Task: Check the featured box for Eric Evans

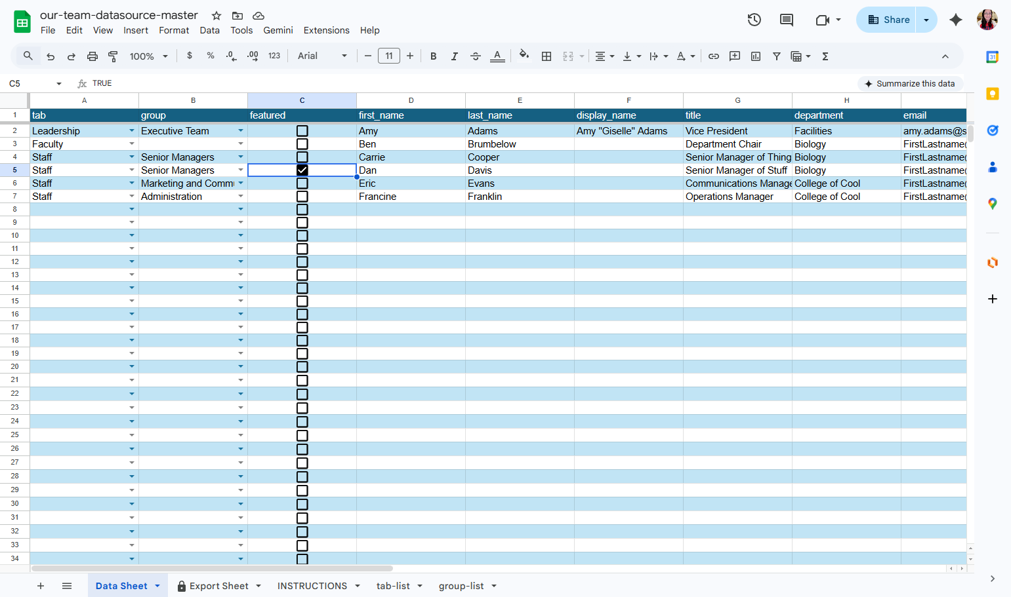Action: click(302, 183)
